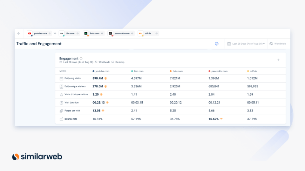Screen dimensions: 305x171
Task: Click the Pages per visit icon
Action: pyautogui.click(x=61, y=111)
